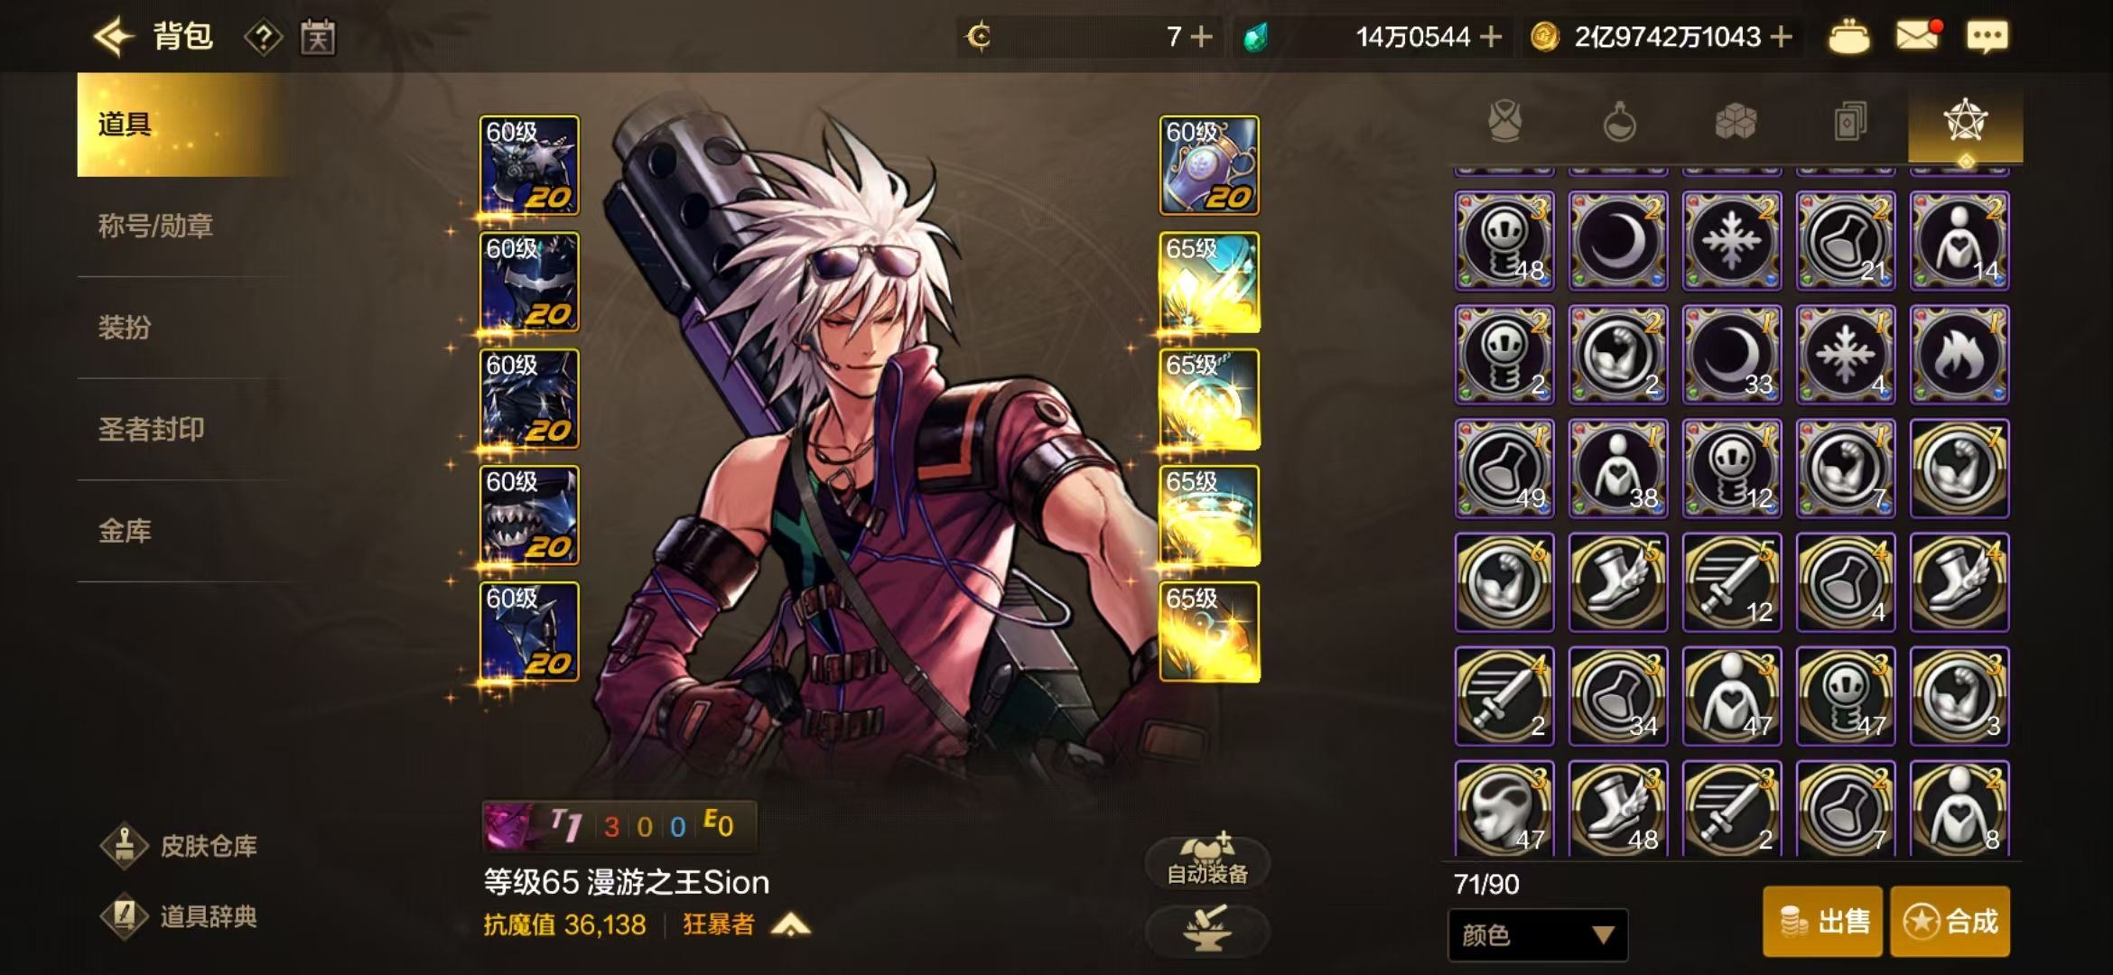Click the 合成 combine button
The height and width of the screenshot is (975, 2113).
point(1950,921)
